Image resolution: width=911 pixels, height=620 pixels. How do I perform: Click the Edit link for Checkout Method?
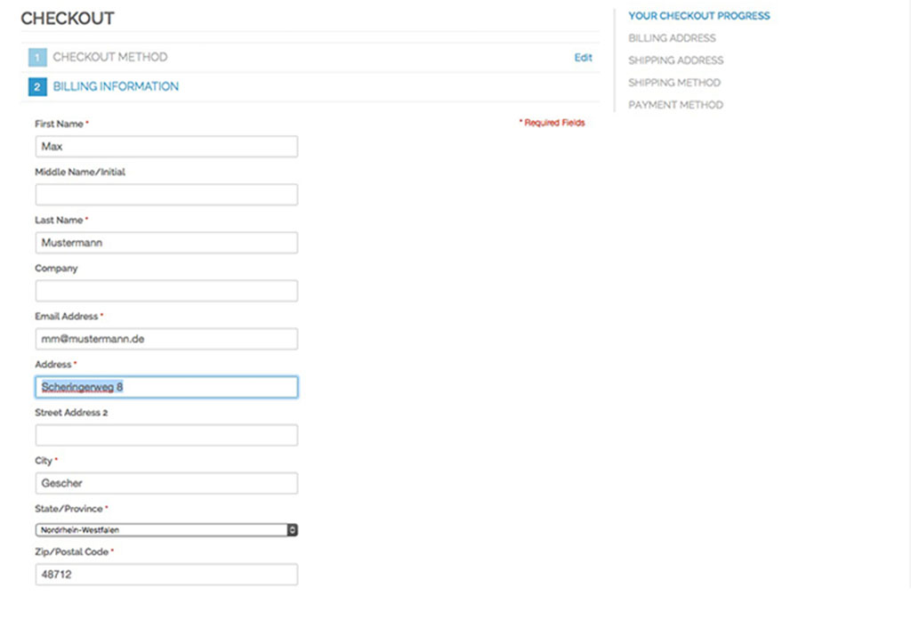tap(584, 57)
